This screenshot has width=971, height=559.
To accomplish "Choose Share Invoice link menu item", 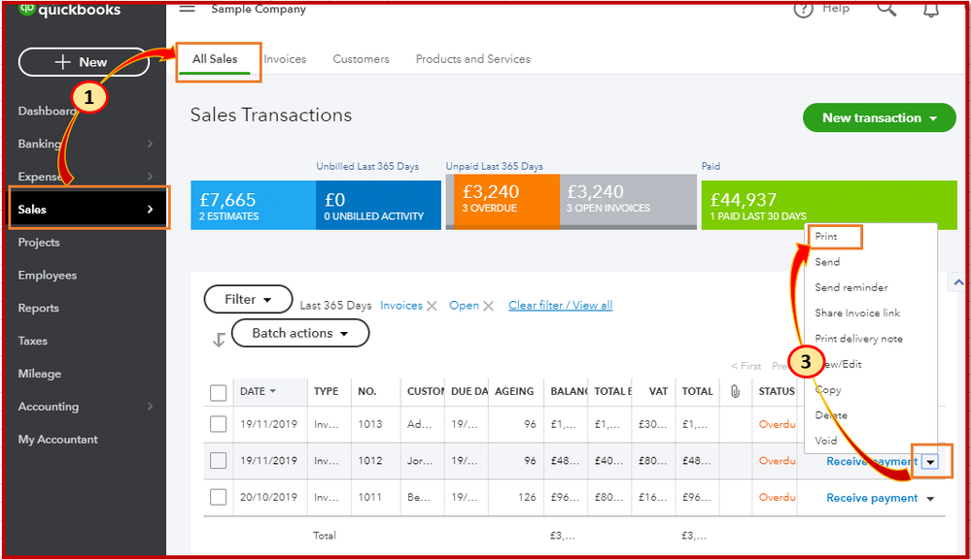I will [x=857, y=312].
